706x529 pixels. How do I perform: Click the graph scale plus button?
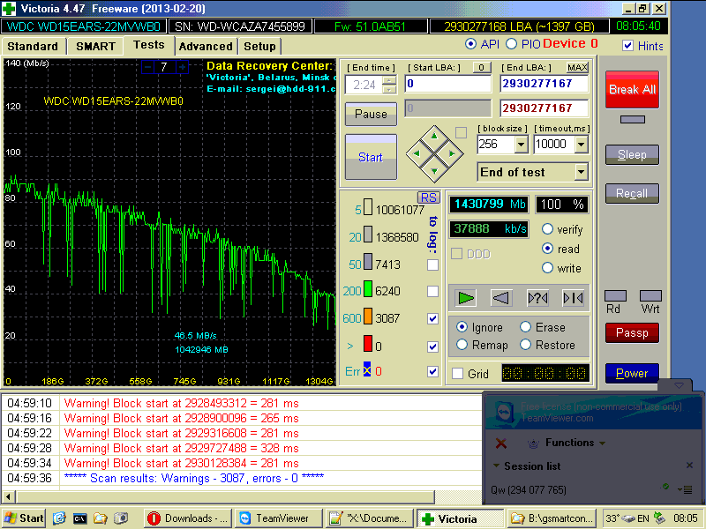click(182, 67)
